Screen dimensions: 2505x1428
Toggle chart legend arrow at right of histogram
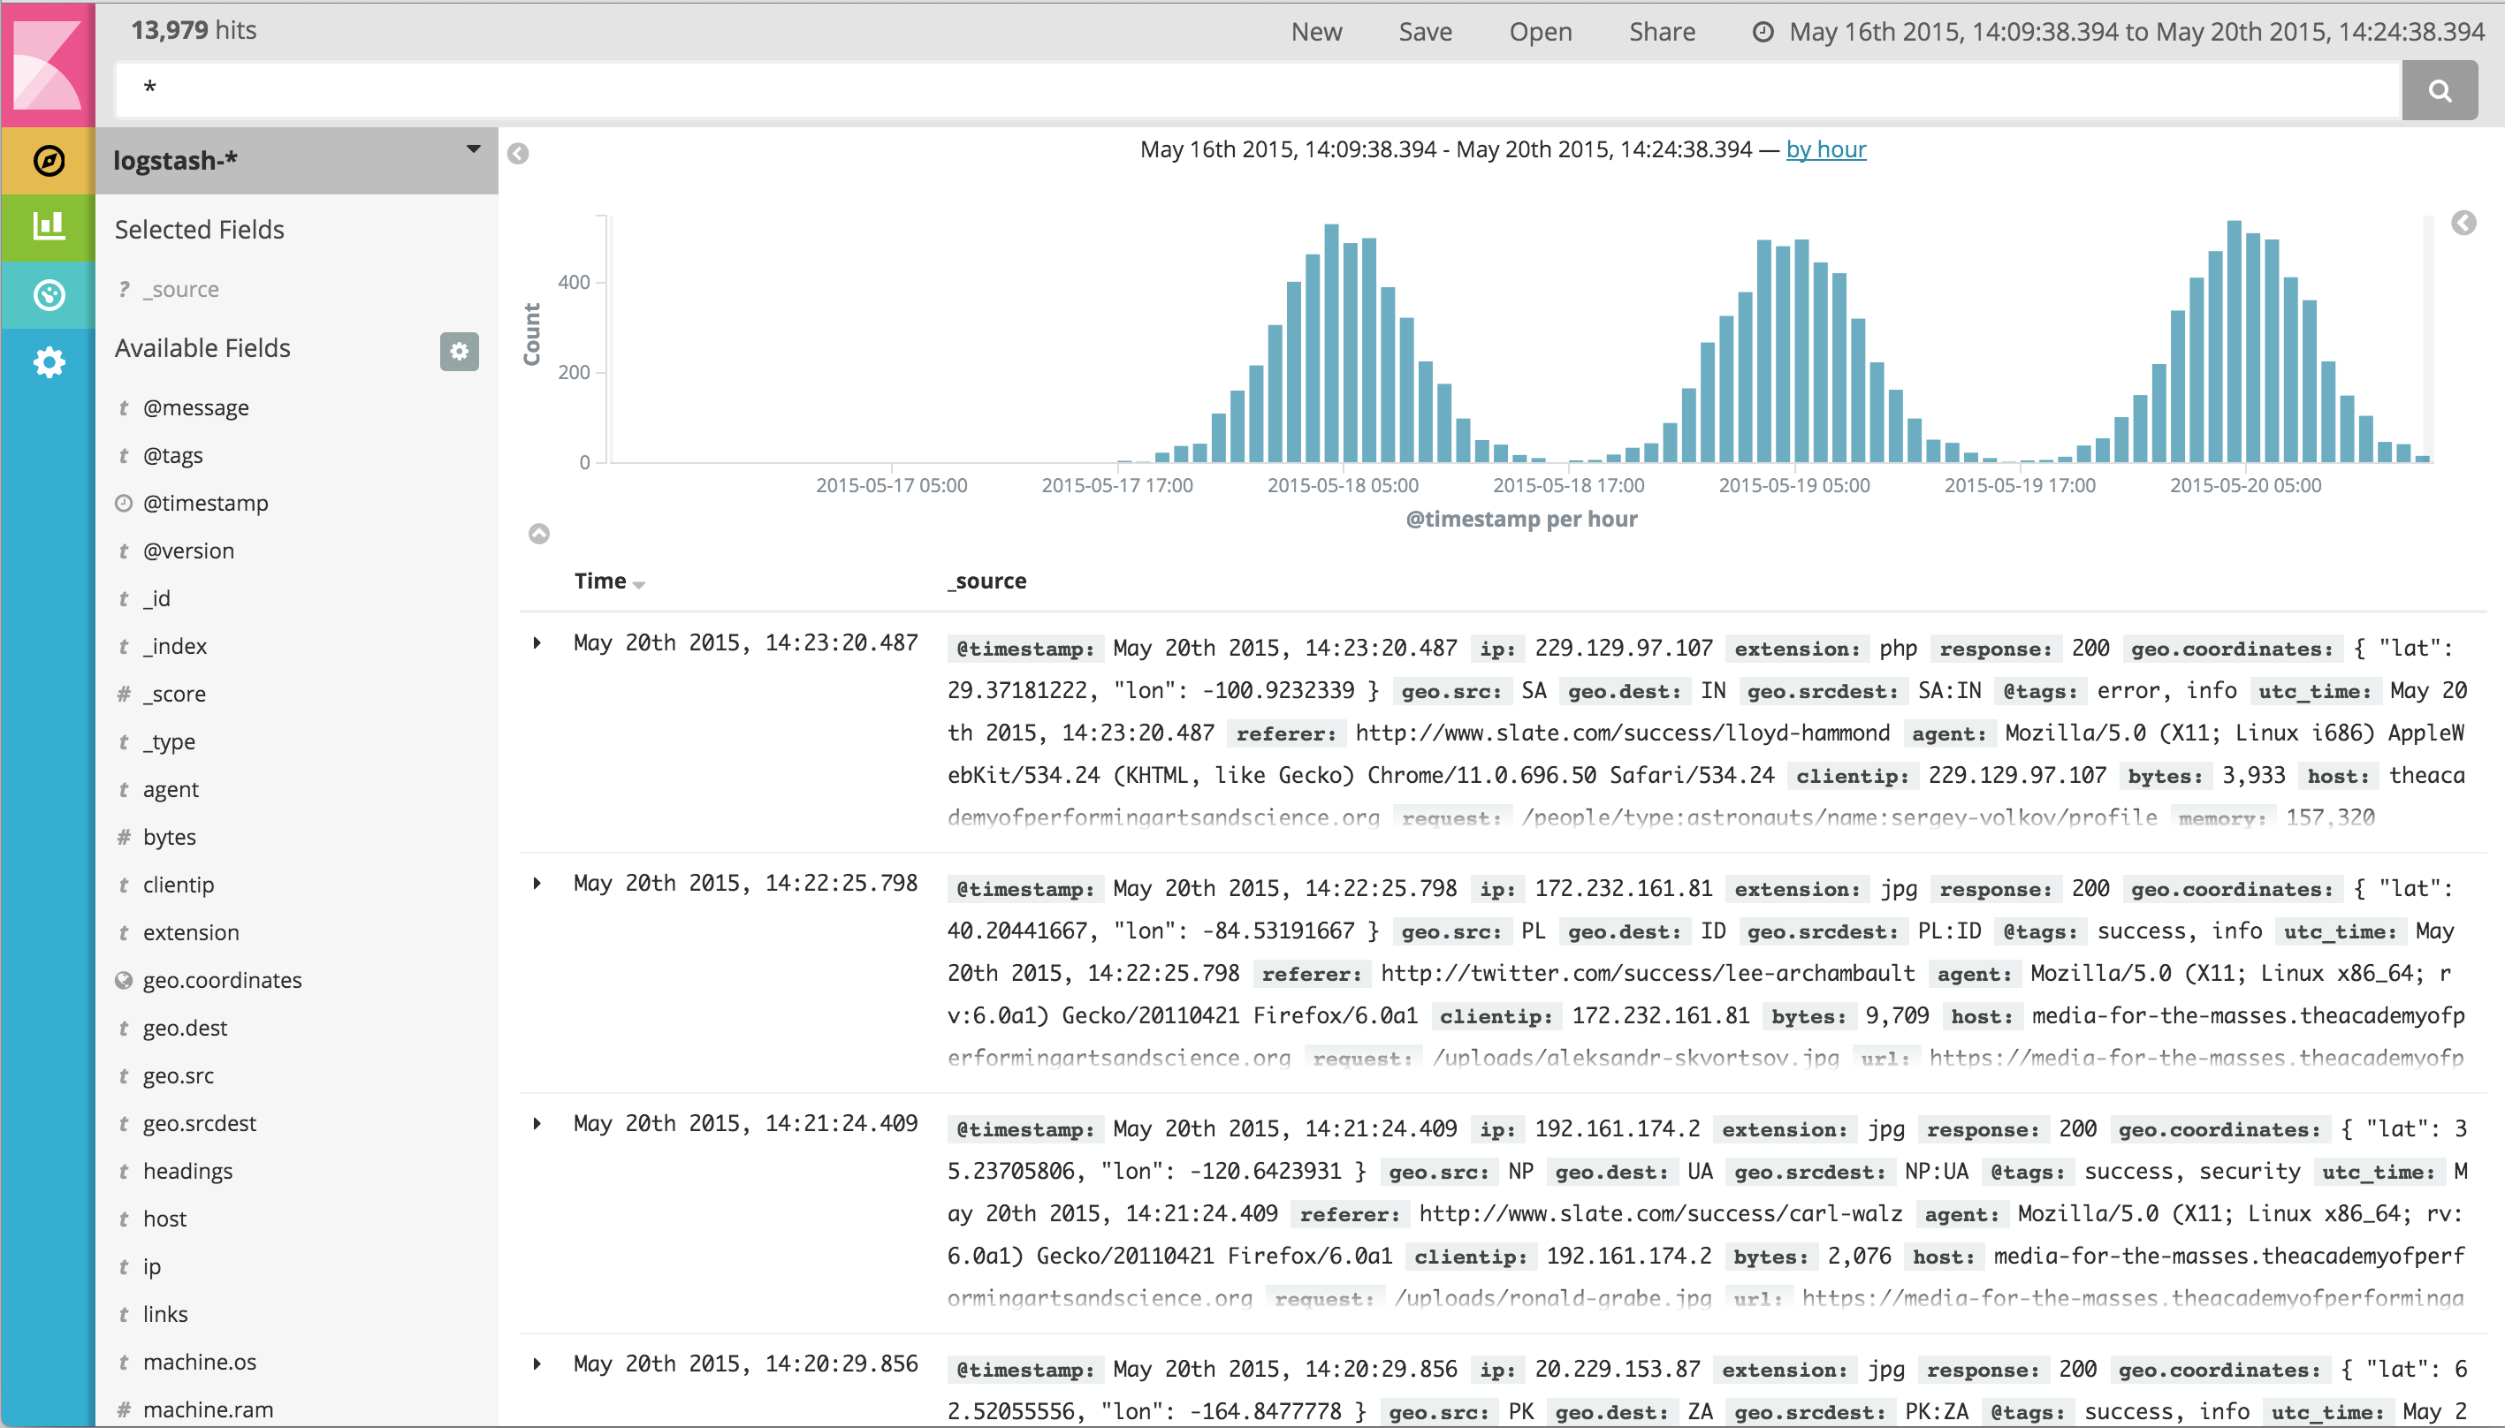click(x=2463, y=223)
